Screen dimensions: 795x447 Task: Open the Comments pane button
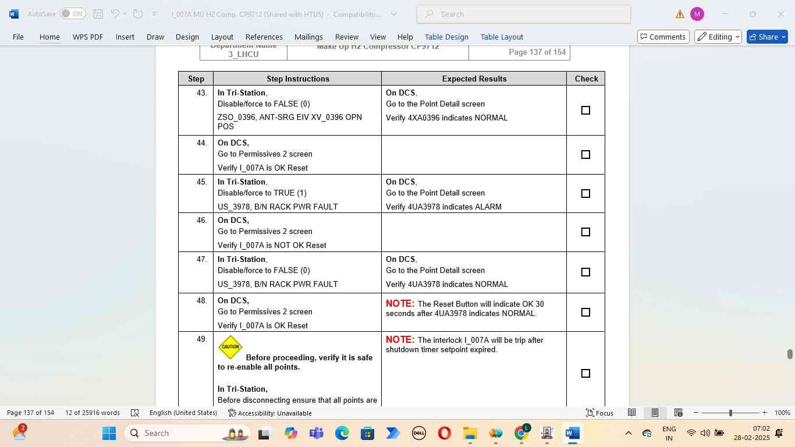(662, 37)
